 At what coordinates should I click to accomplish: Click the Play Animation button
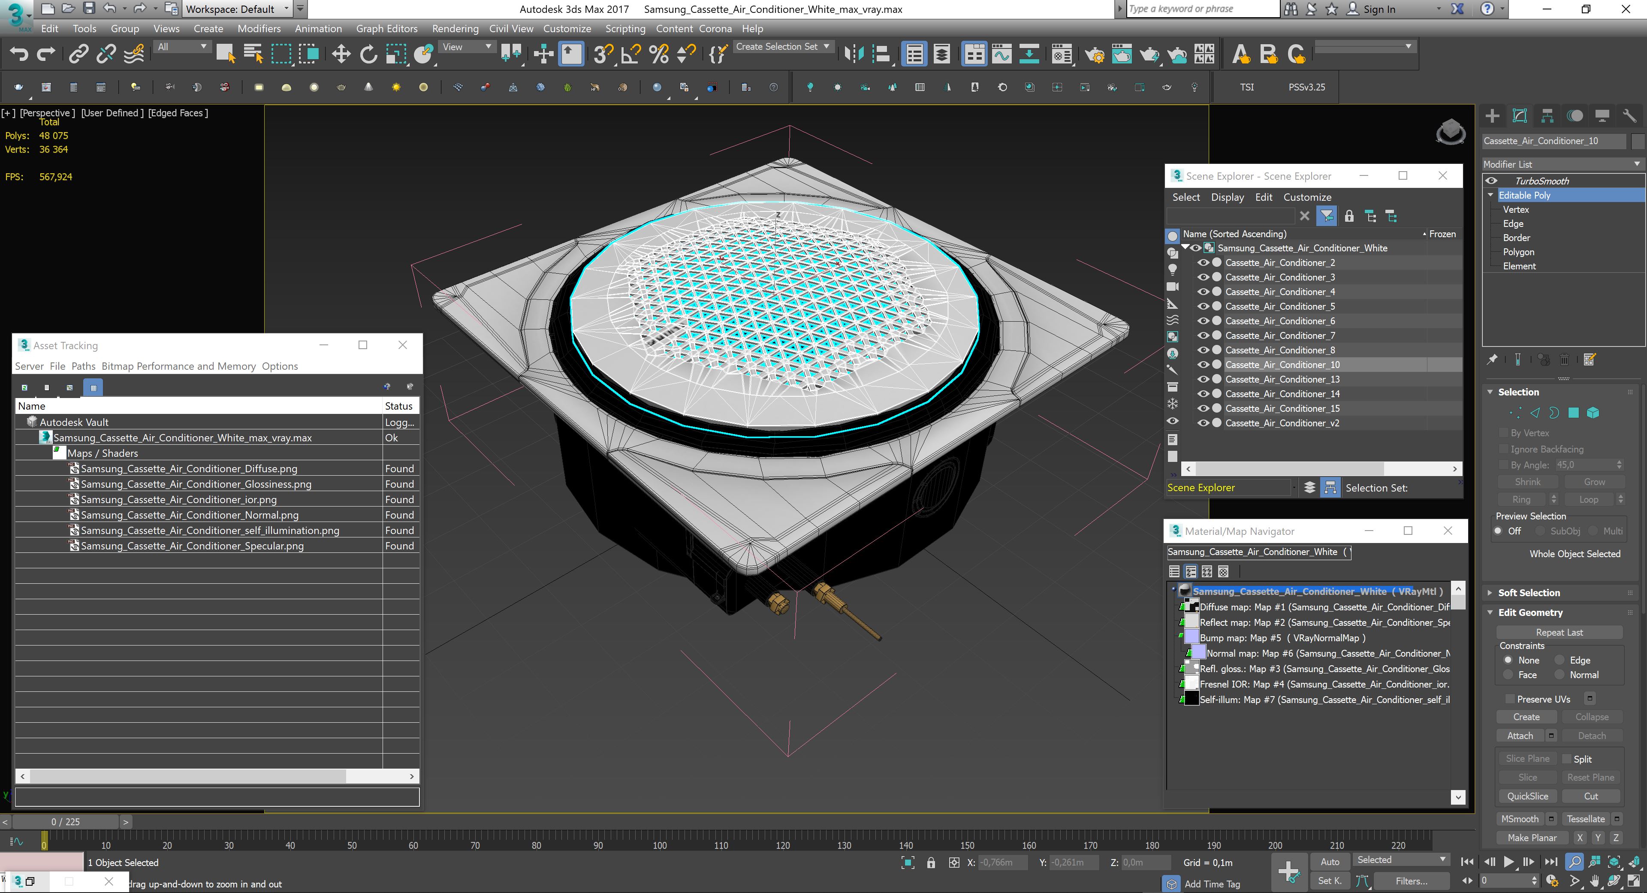[x=1508, y=862]
